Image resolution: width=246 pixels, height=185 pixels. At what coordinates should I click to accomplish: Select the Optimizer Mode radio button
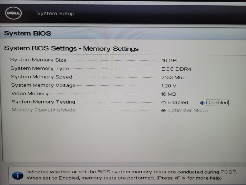[x=163, y=111]
